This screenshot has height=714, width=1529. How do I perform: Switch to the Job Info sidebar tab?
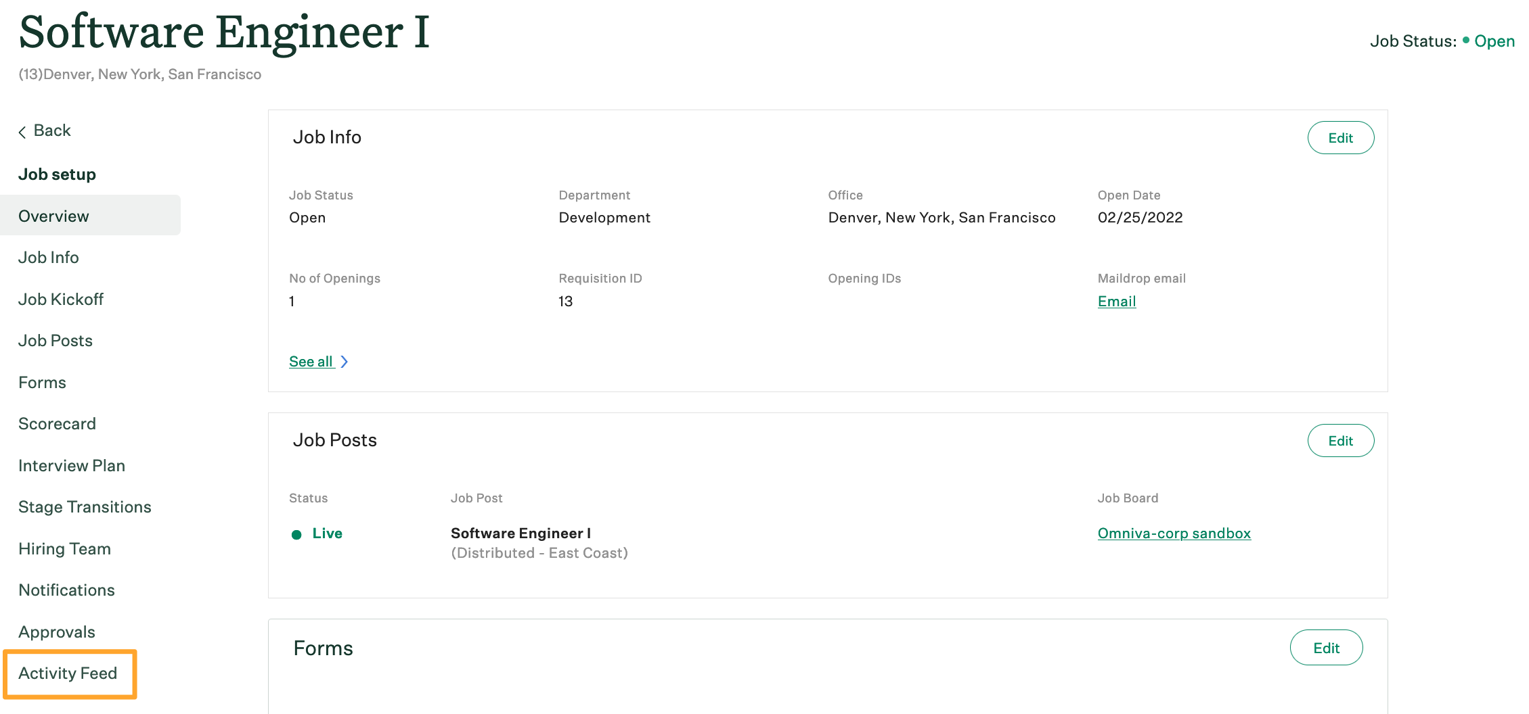coord(48,257)
